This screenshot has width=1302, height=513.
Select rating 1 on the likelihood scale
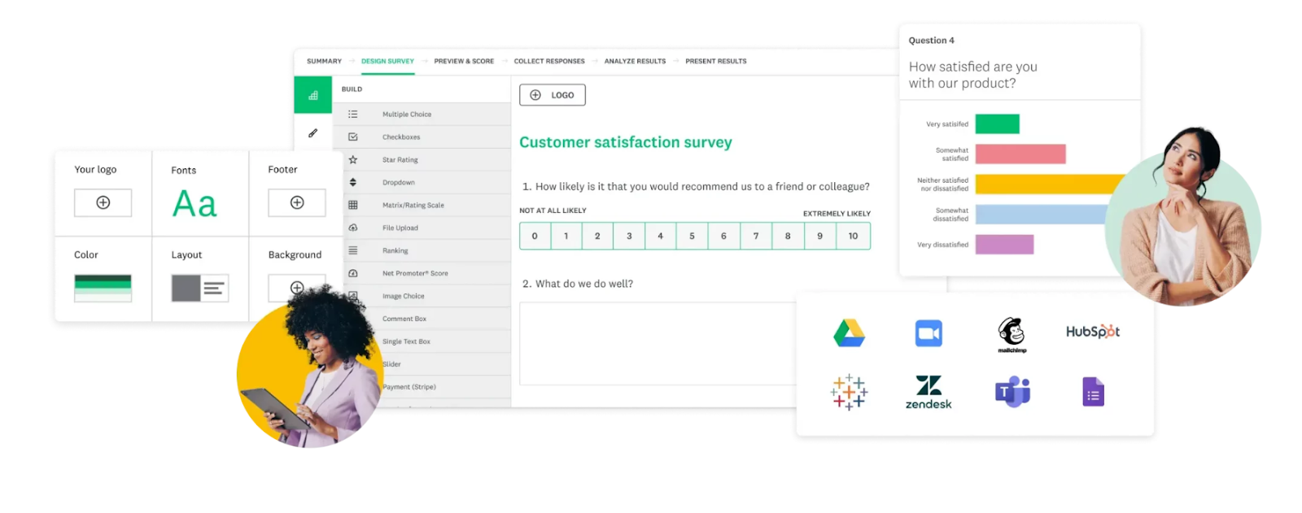pos(566,236)
